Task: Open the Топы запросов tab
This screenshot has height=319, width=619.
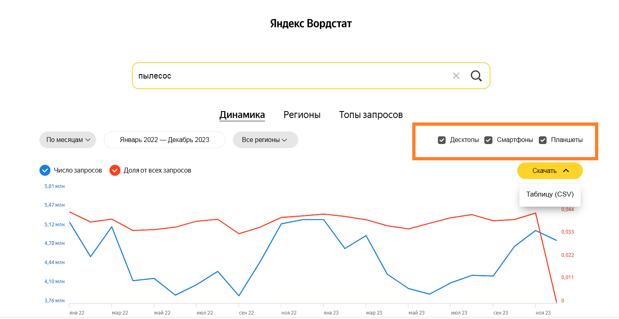Action: [371, 115]
